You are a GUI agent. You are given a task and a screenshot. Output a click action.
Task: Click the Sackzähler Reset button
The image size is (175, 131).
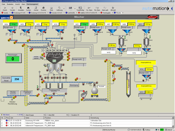point(6,80)
